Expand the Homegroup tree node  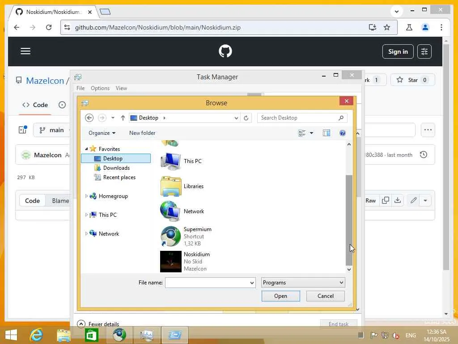pyautogui.click(x=86, y=196)
